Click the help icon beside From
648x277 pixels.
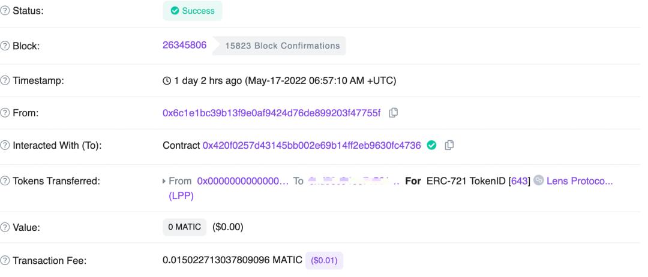tap(5, 113)
